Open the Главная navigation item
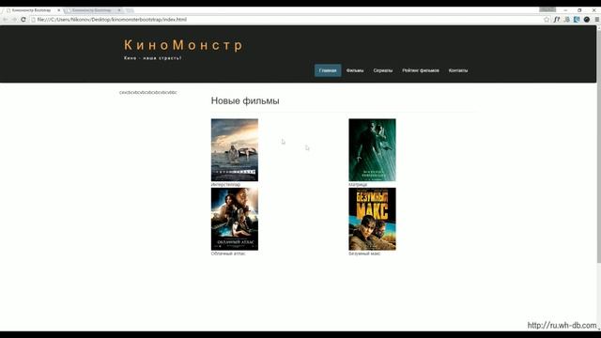601x338 pixels. coord(328,70)
